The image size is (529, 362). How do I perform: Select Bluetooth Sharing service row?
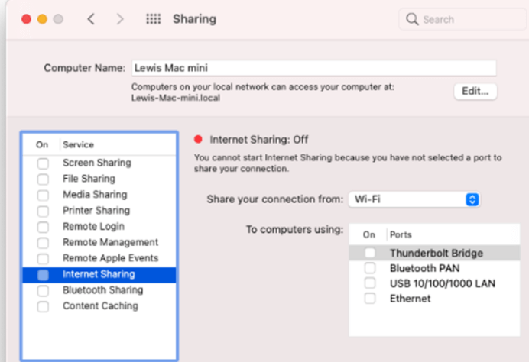pos(99,290)
